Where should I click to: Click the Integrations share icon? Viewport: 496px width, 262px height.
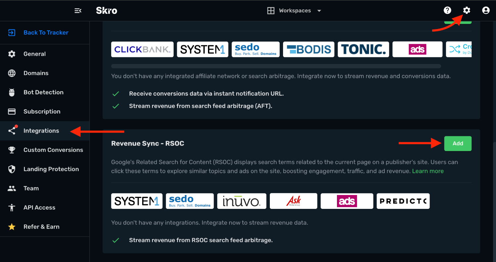click(x=12, y=131)
